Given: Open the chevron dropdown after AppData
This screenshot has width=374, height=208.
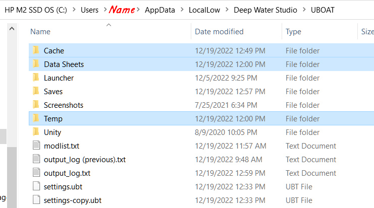Looking at the screenshot, I should (x=182, y=10).
